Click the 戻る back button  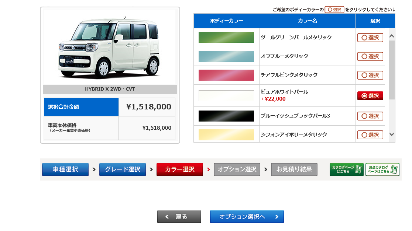[x=179, y=217]
